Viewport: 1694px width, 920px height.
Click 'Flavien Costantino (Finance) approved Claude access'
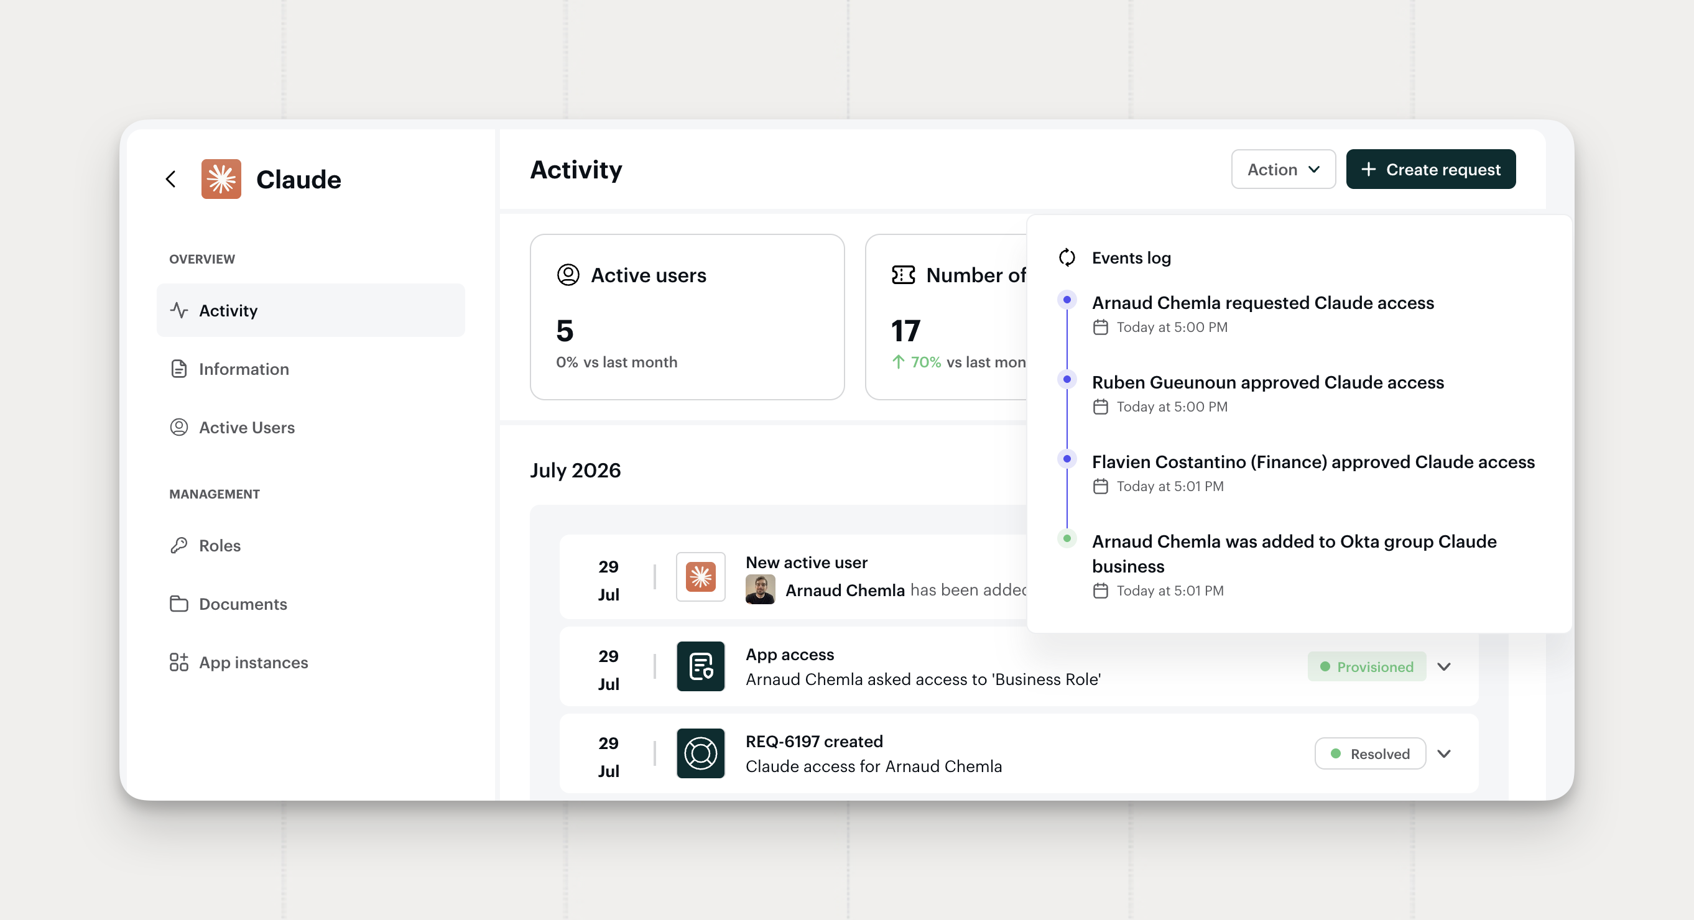pos(1313,462)
